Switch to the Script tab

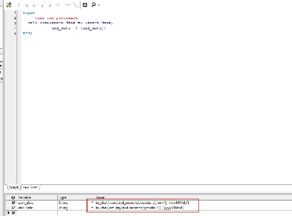14,187
